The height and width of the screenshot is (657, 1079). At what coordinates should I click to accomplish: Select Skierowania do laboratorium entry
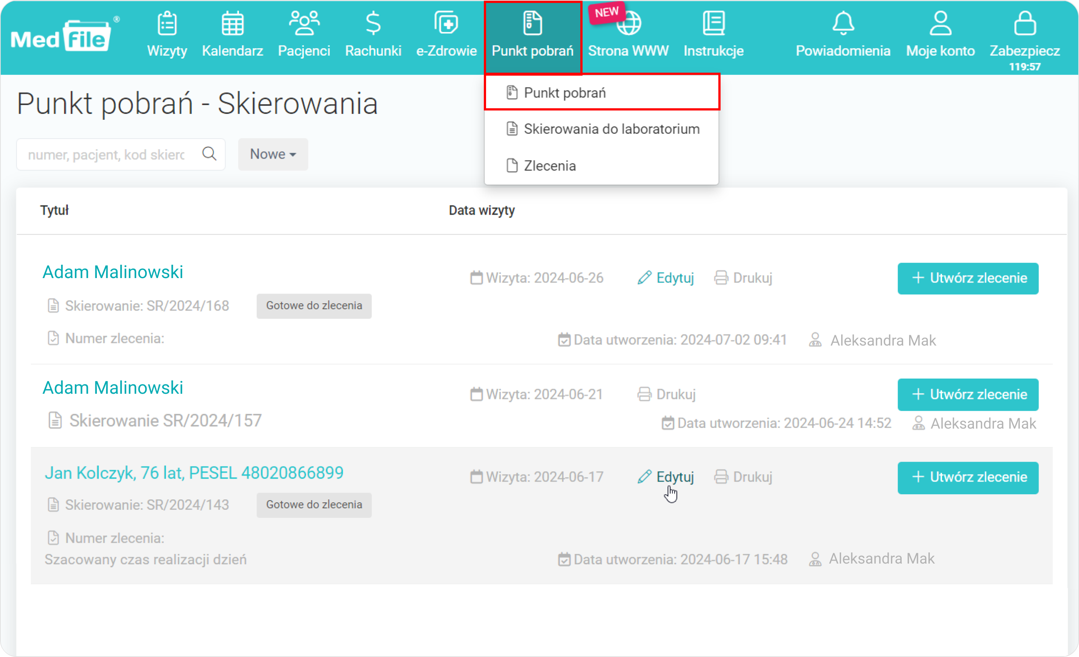(601, 129)
